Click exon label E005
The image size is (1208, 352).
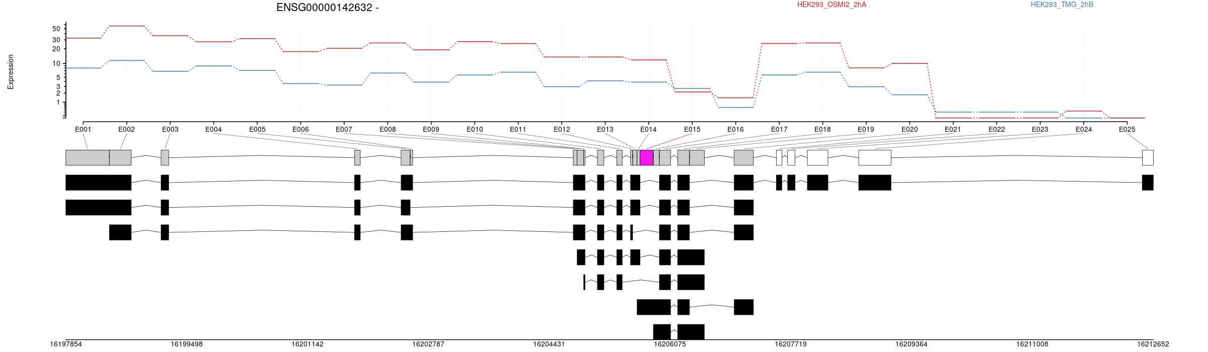pos(257,129)
